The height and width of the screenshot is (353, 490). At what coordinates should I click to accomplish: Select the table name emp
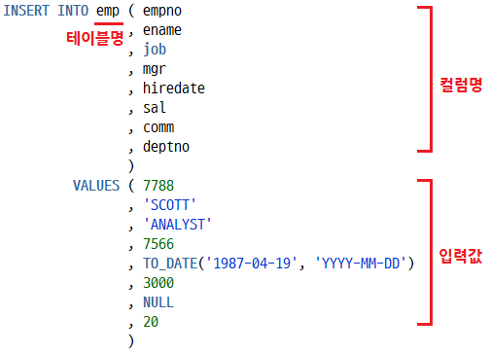(108, 12)
